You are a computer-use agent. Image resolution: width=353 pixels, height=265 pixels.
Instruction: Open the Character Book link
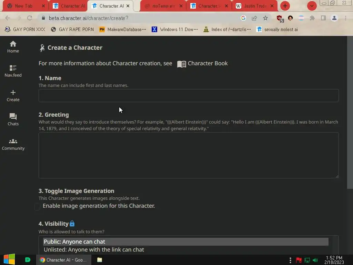202,63
